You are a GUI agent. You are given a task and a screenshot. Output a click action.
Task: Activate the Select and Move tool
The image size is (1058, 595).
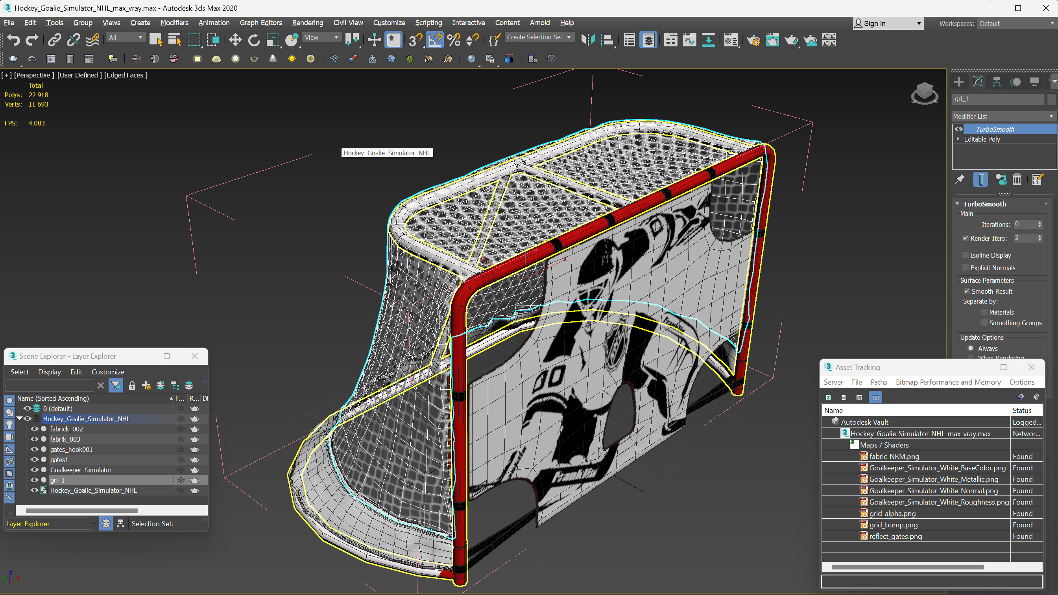[235, 40]
